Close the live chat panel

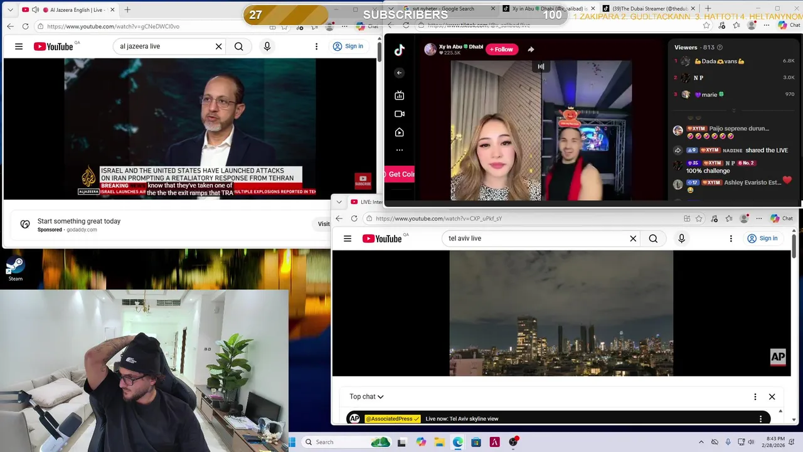[772, 397]
